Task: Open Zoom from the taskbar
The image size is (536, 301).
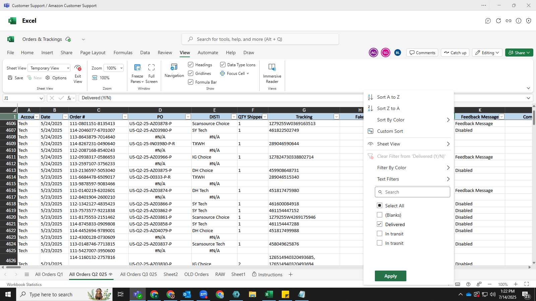Action: click(x=203, y=294)
